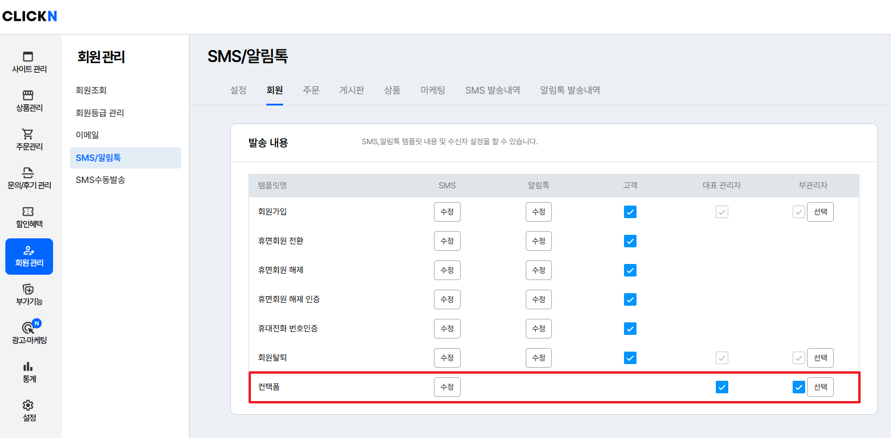Open 선택 selector in 회원탈퇴 row

pyautogui.click(x=820, y=358)
